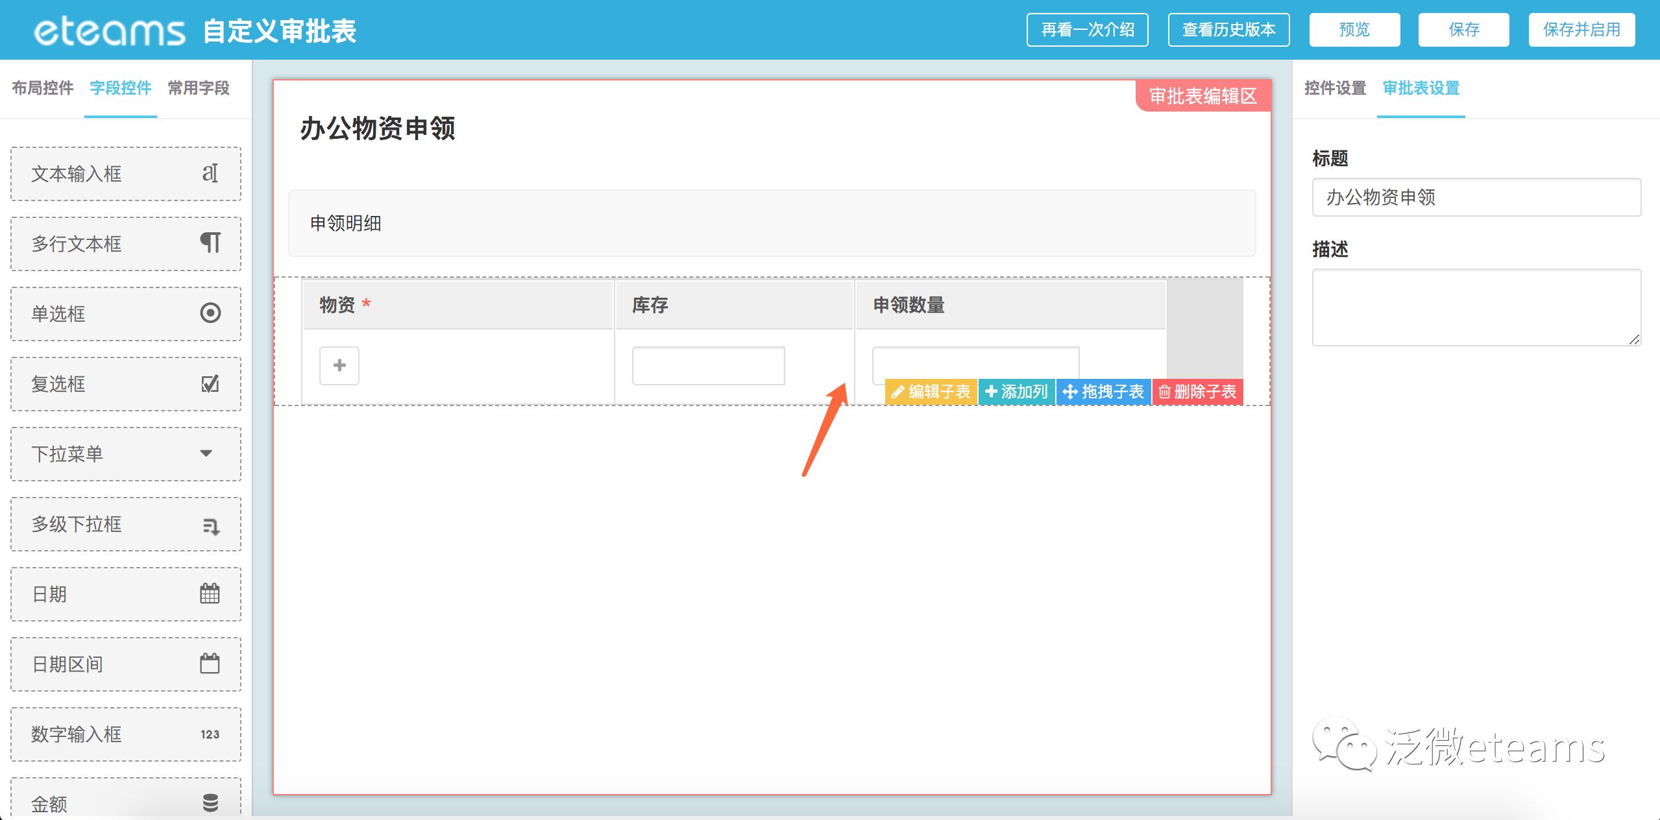Choose the 下拉菜单 dropdown control
Viewport: 1660px width, 820px height.
[x=126, y=453]
